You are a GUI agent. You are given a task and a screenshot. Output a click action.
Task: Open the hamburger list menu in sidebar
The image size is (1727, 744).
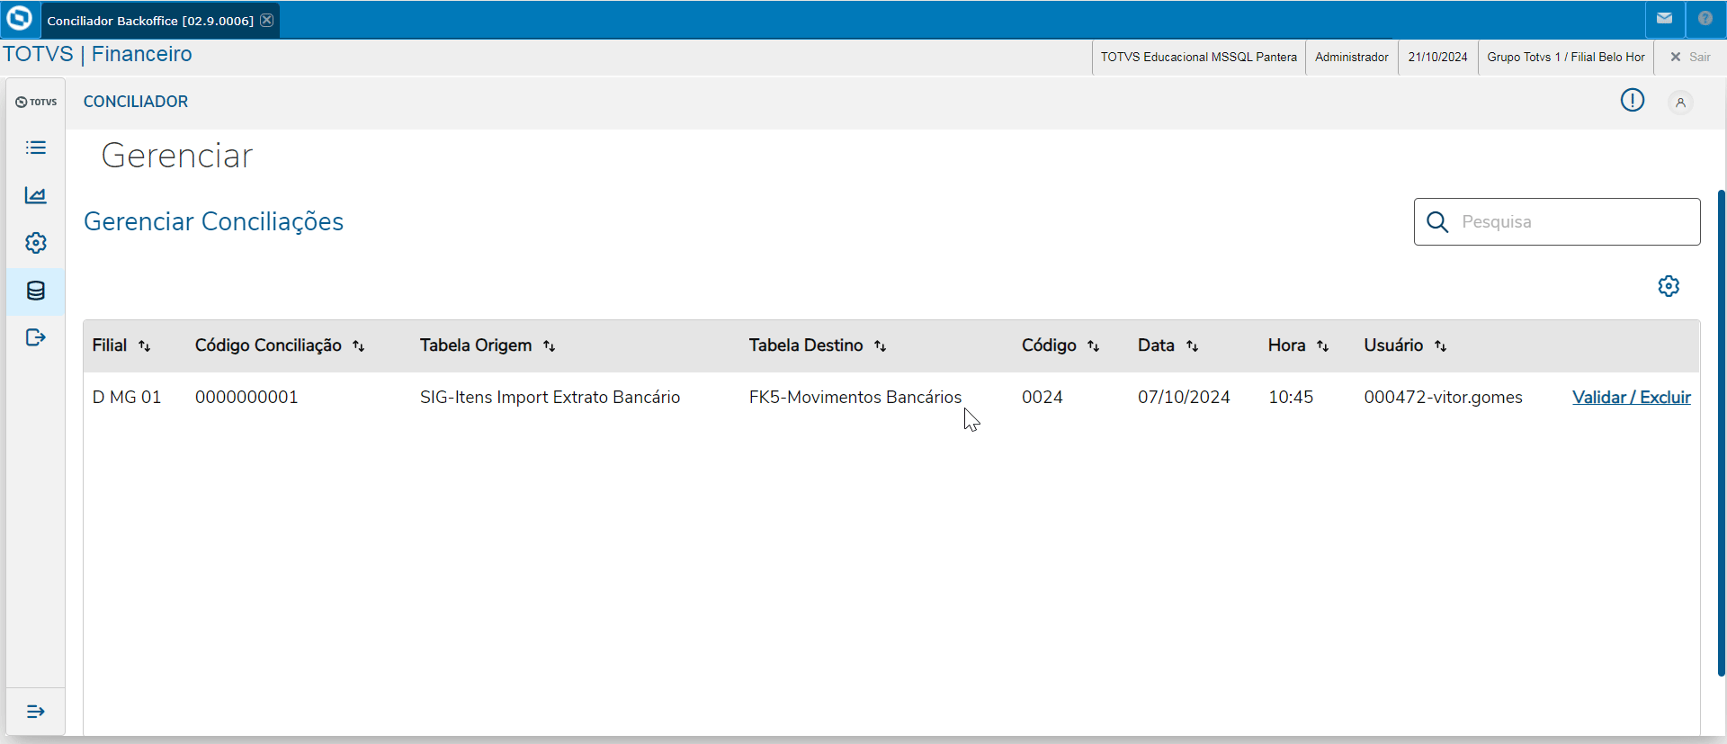36,148
